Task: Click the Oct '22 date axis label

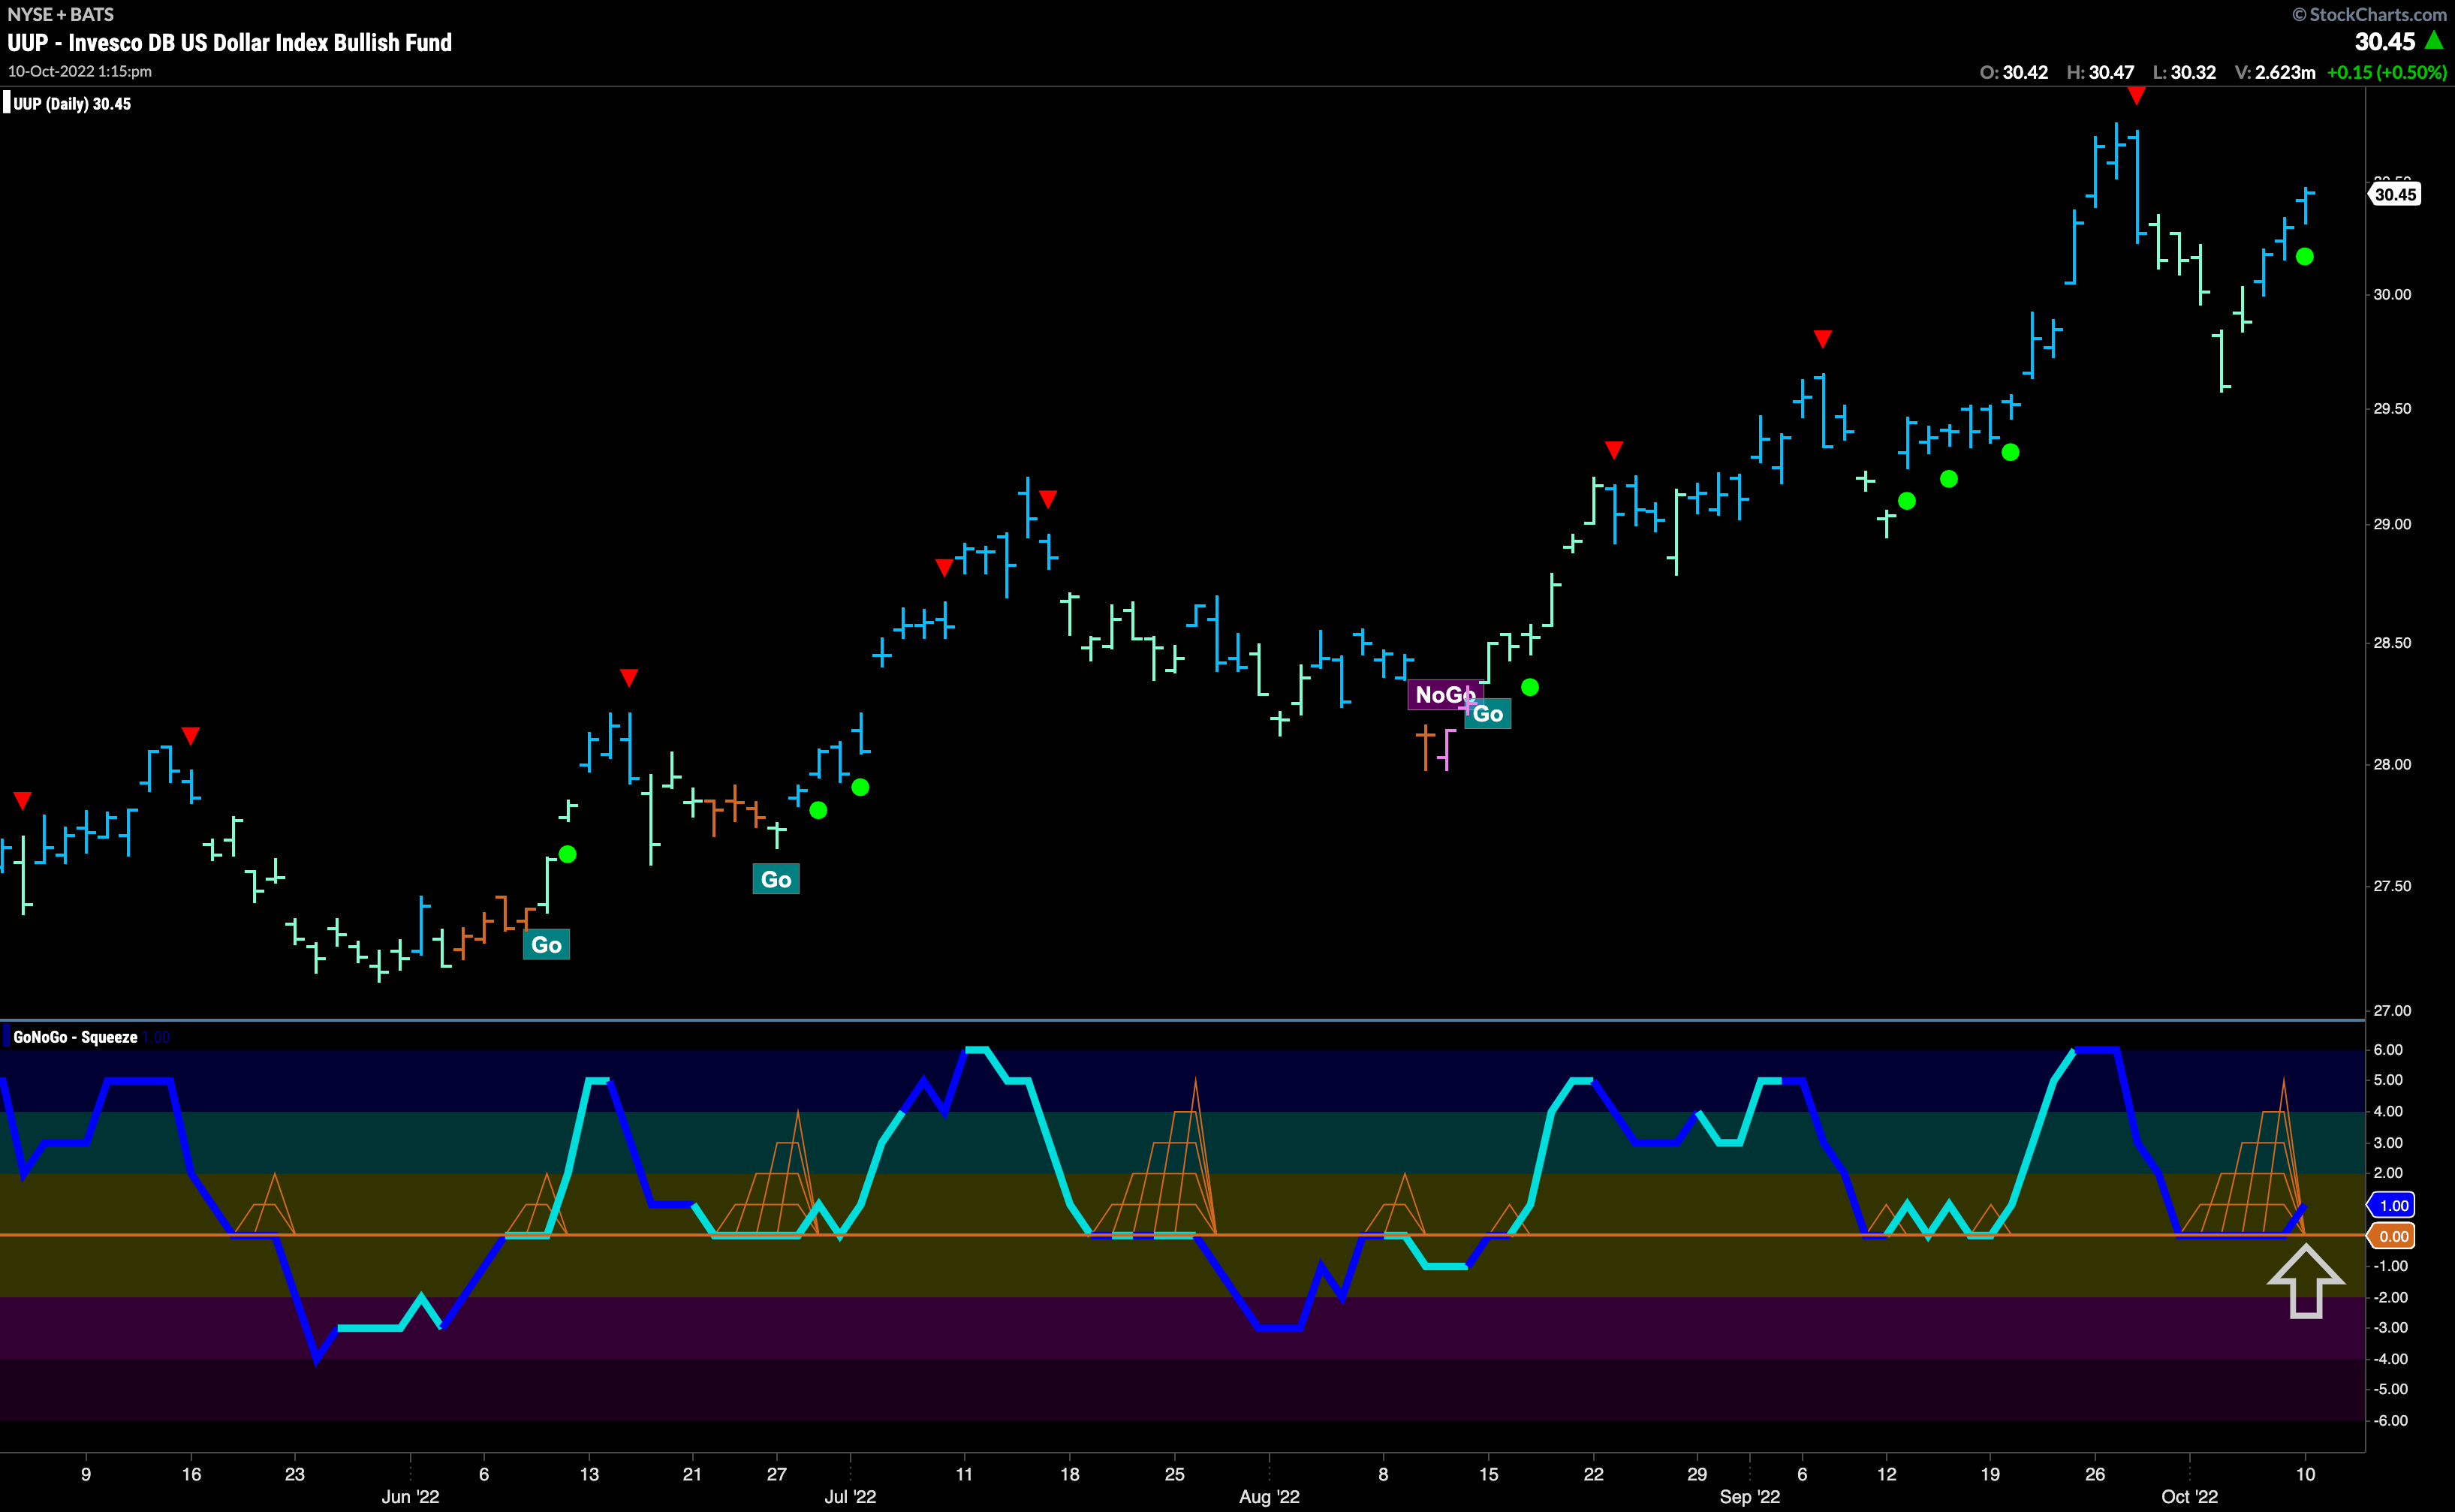Action: (2190, 1497)
